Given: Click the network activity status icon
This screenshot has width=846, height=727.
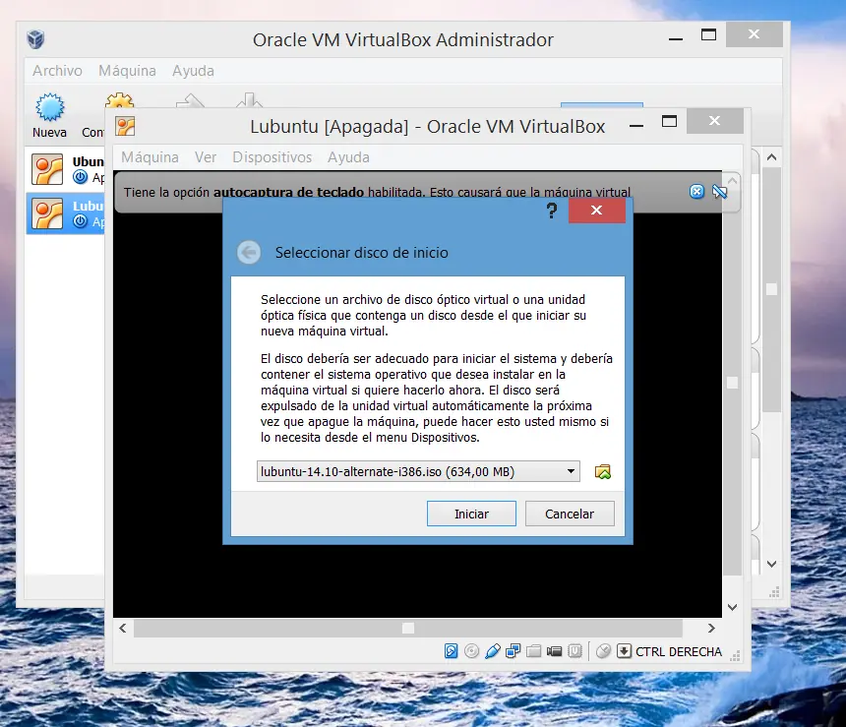Looking at the screenshot, I should (x=513, y=650).
